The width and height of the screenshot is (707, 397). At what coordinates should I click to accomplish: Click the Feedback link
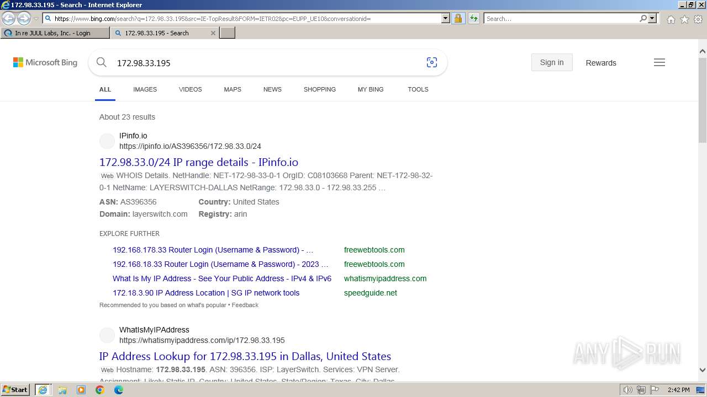tap(245, 305)
